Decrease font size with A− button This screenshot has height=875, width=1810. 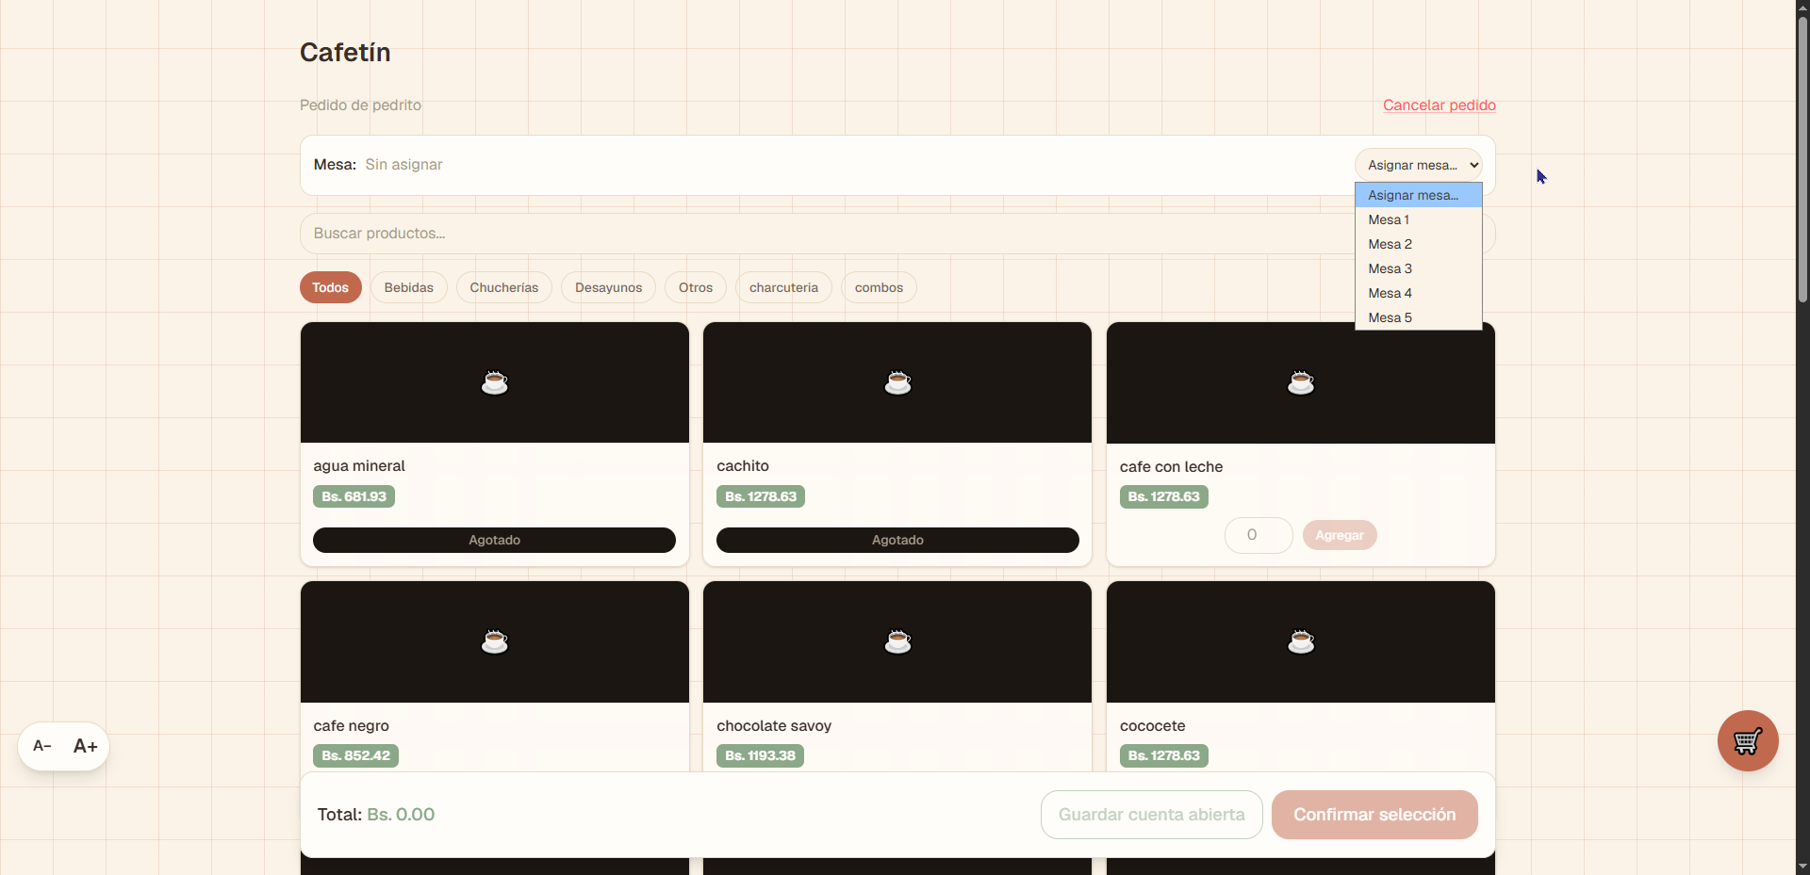pos(42,746)
